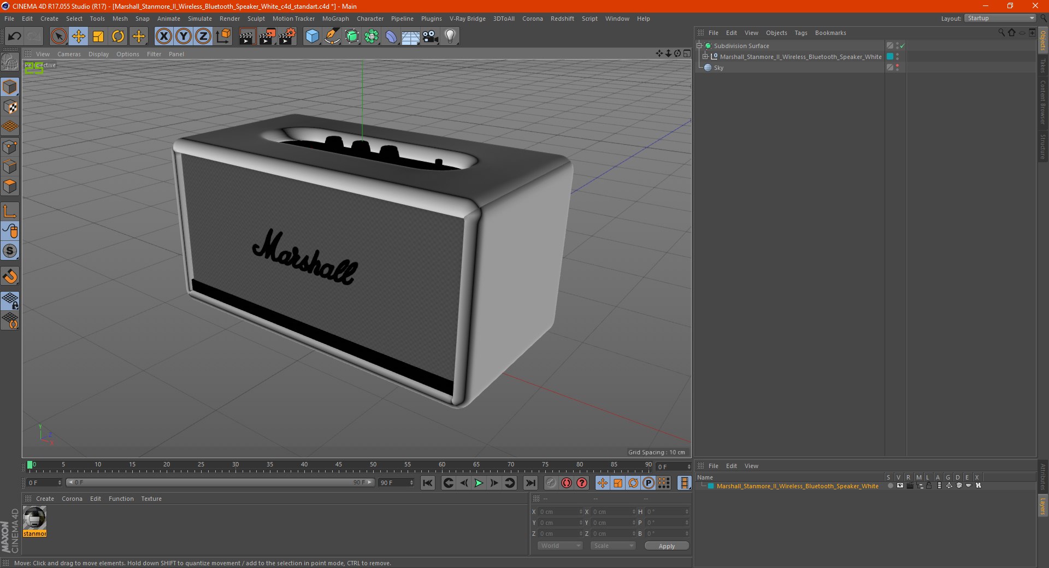Toggle Z axis lock
1049x568 pixels.
[x=203, y=37]
